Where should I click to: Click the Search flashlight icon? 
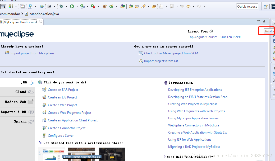tap(143, 7)
